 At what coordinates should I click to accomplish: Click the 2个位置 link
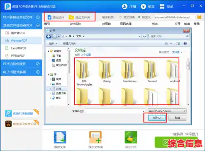click(x=86, y=55)
